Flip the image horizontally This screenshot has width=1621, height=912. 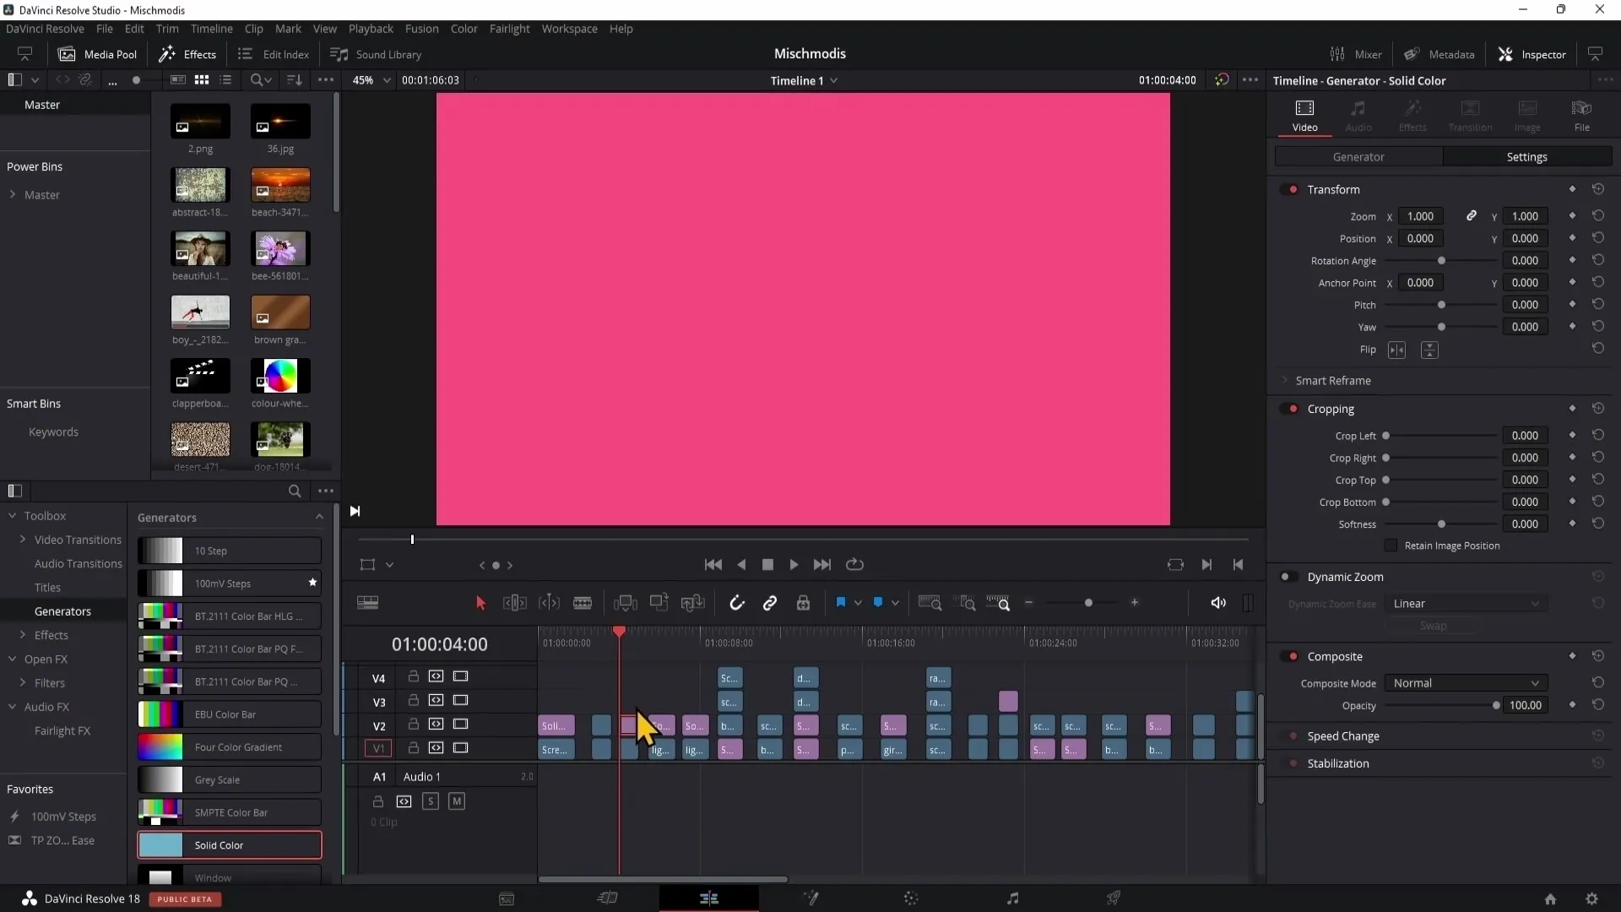[x=1396, y=350]
